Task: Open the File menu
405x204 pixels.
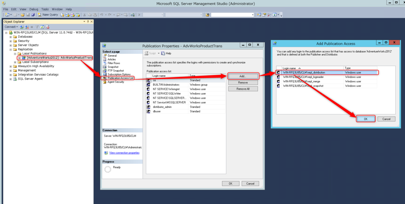Action: pyautogui.click(x=5, y=9)
